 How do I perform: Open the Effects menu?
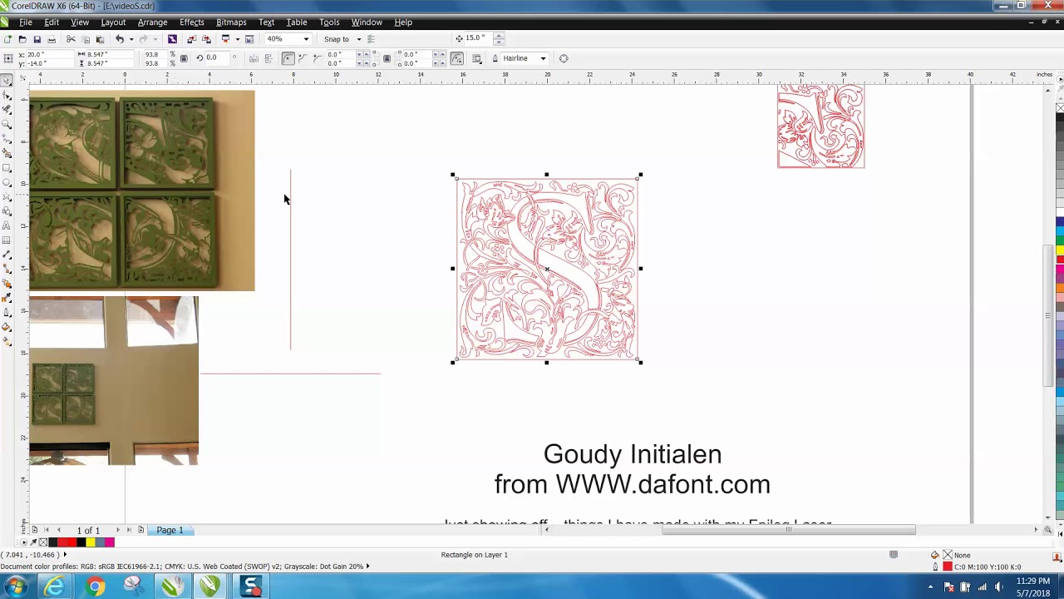[192, 22]
